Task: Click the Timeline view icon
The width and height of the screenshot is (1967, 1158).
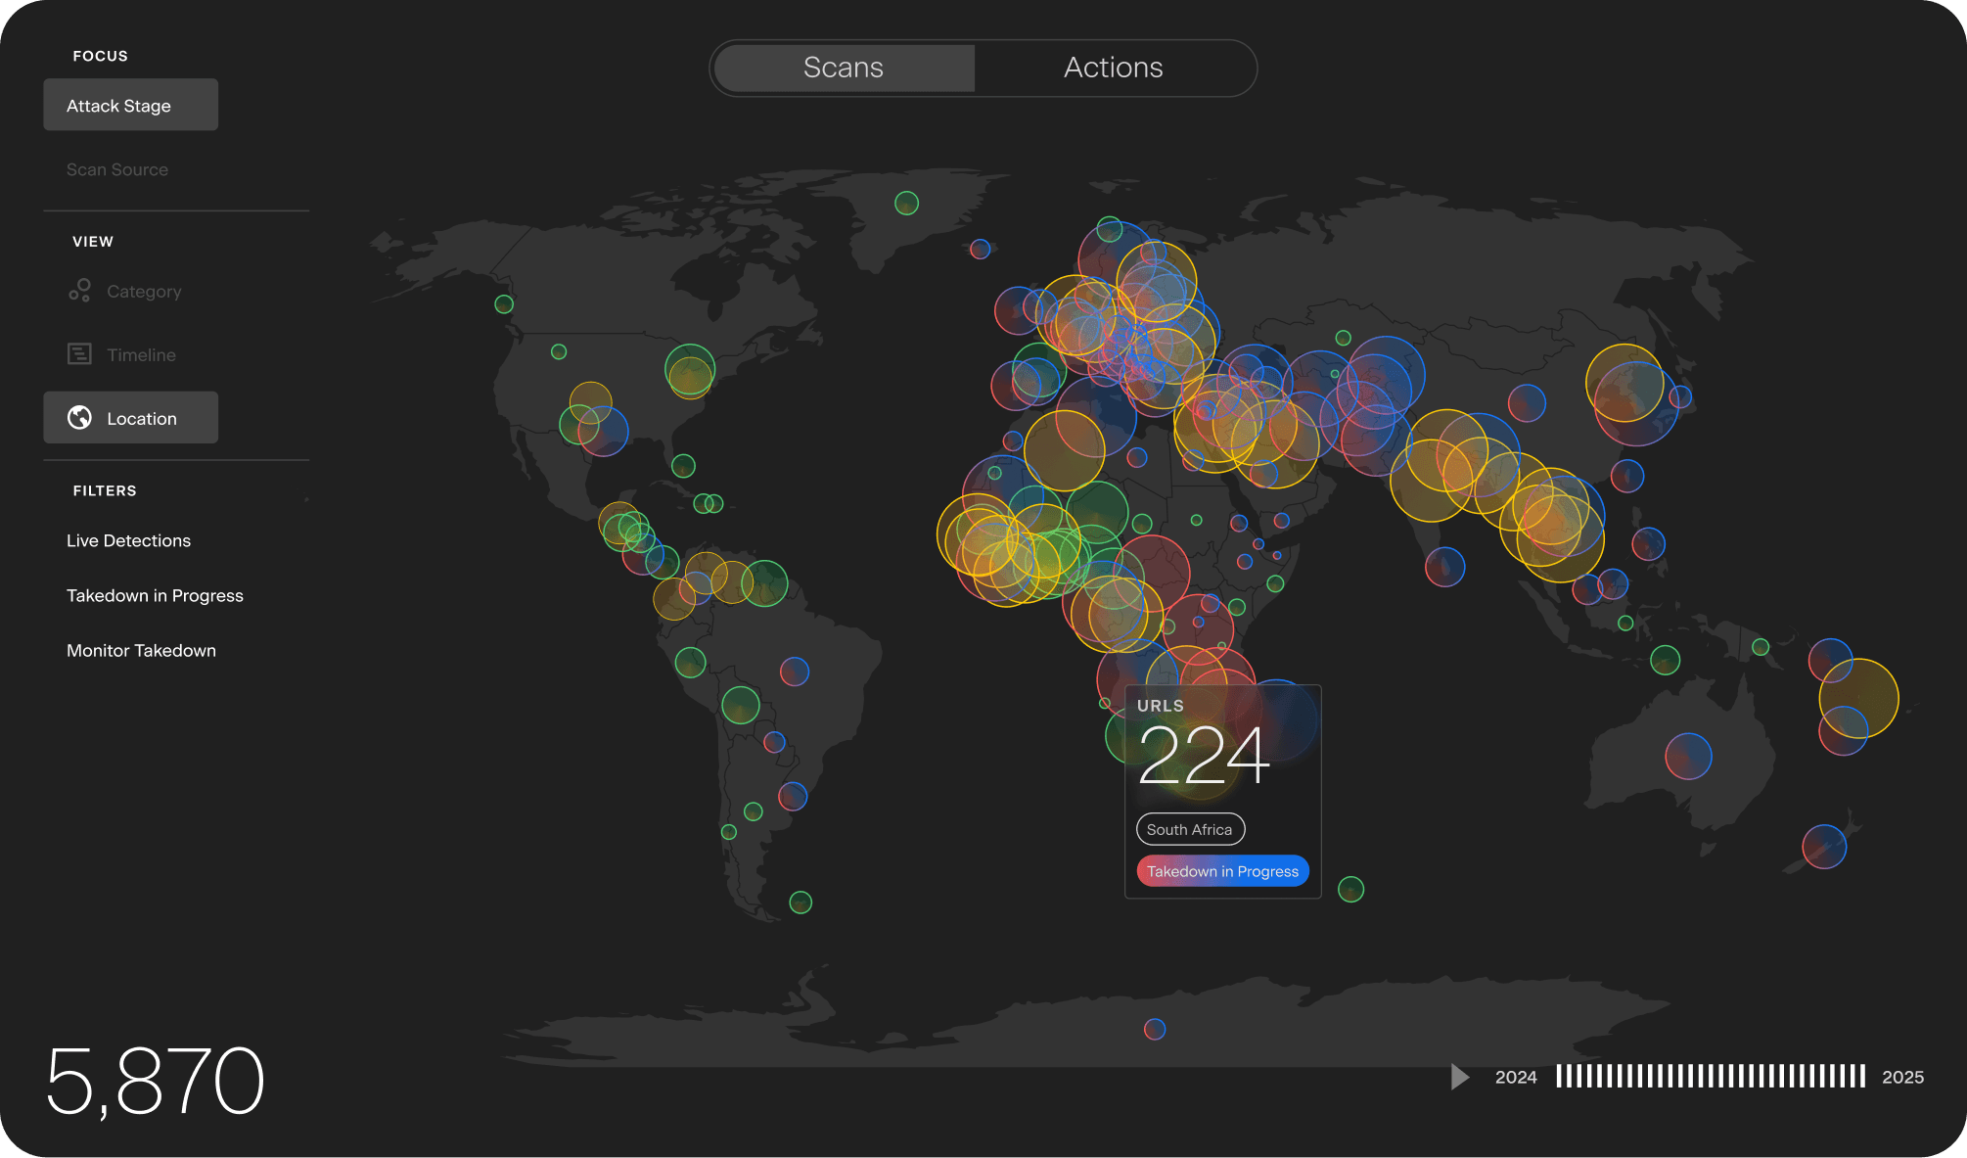Action: [x=79, y=354]
